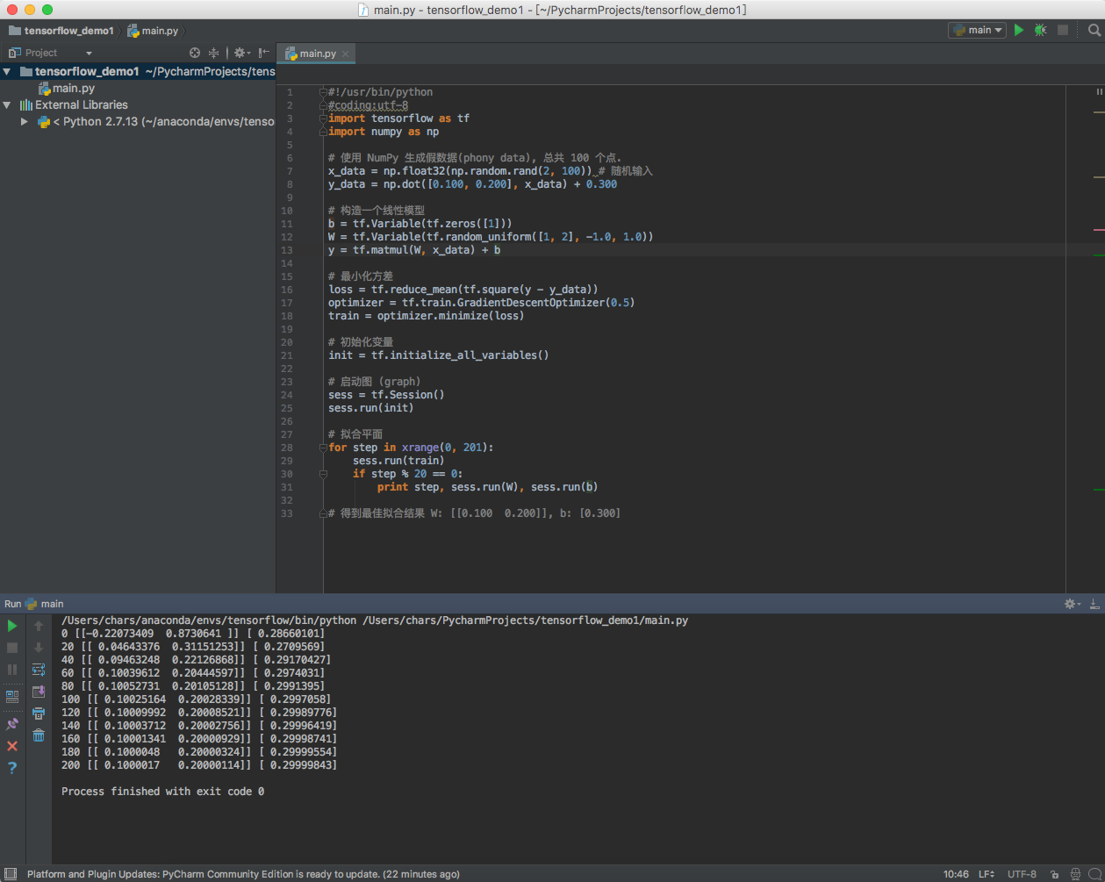Close the main.py editor tab
Image resolution: width=1105 pixels, height=882 pixels.
[x=346, y=54]
